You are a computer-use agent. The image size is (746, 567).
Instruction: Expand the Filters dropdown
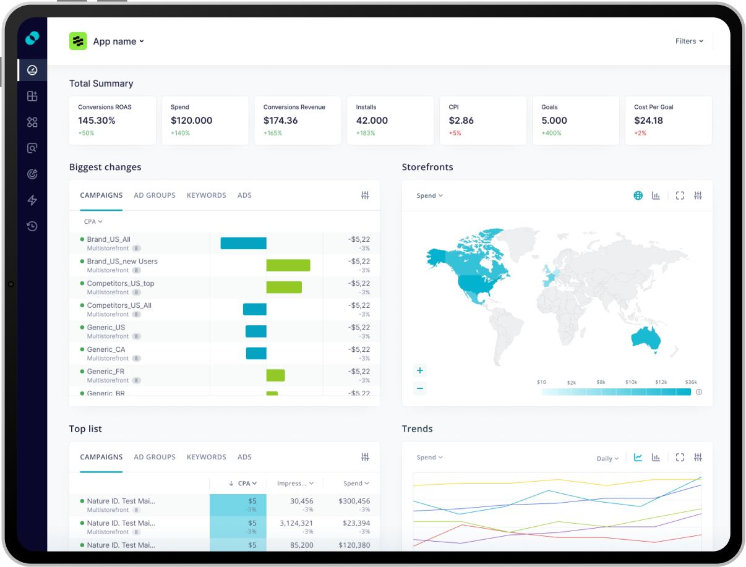click(689, 41)
